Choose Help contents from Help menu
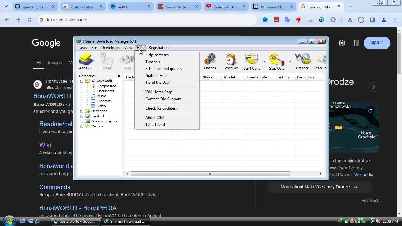 [x=167, y=55]
